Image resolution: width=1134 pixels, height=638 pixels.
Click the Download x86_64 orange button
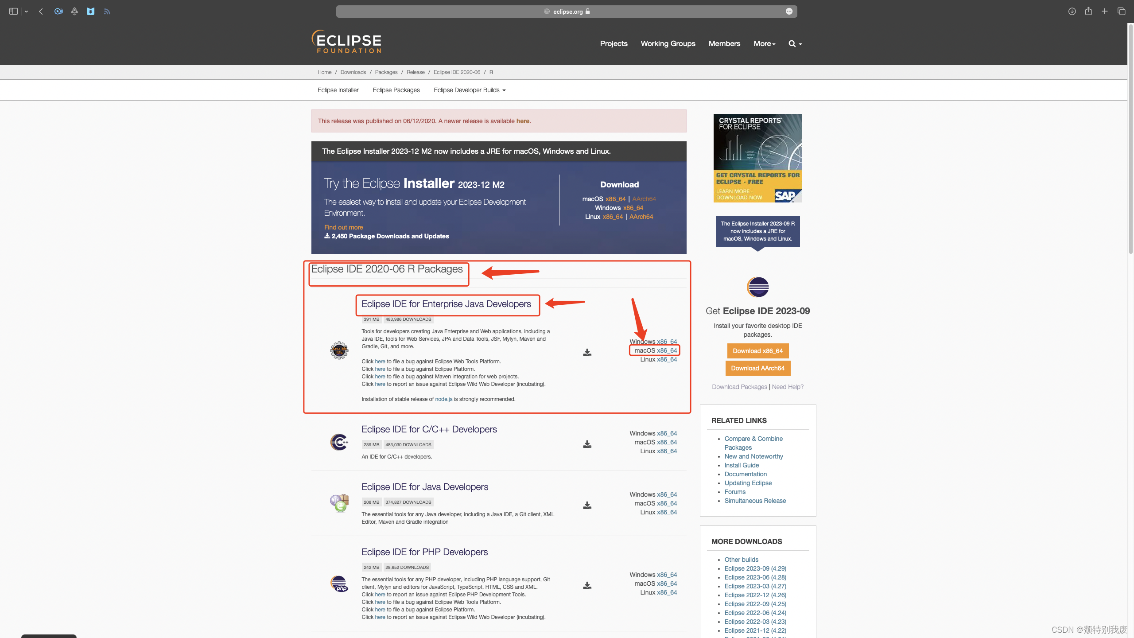[x=757, y=351]
